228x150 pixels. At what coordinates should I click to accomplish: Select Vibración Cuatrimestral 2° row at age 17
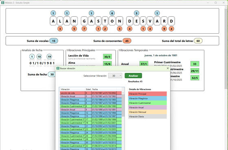click(x=91, y=120)
